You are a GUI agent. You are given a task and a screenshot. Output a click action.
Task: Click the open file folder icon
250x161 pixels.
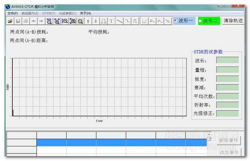pos(10,21)
